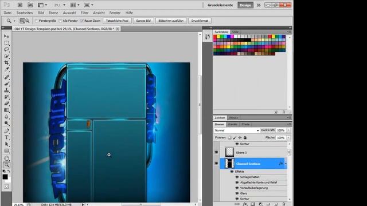Select the Blur tool

point(6,117)
